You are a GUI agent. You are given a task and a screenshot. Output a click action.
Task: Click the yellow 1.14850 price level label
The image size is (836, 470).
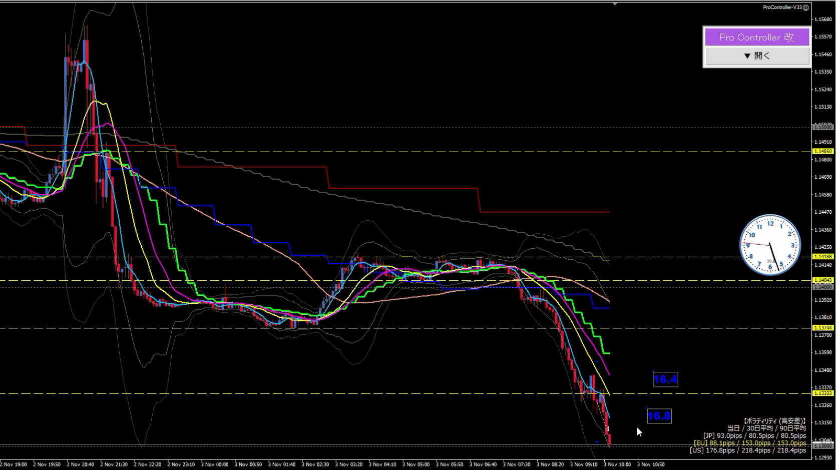pyautogui.click(x=823, y=151)
